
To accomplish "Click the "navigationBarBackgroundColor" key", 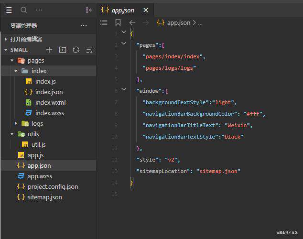I will point(190,114).
